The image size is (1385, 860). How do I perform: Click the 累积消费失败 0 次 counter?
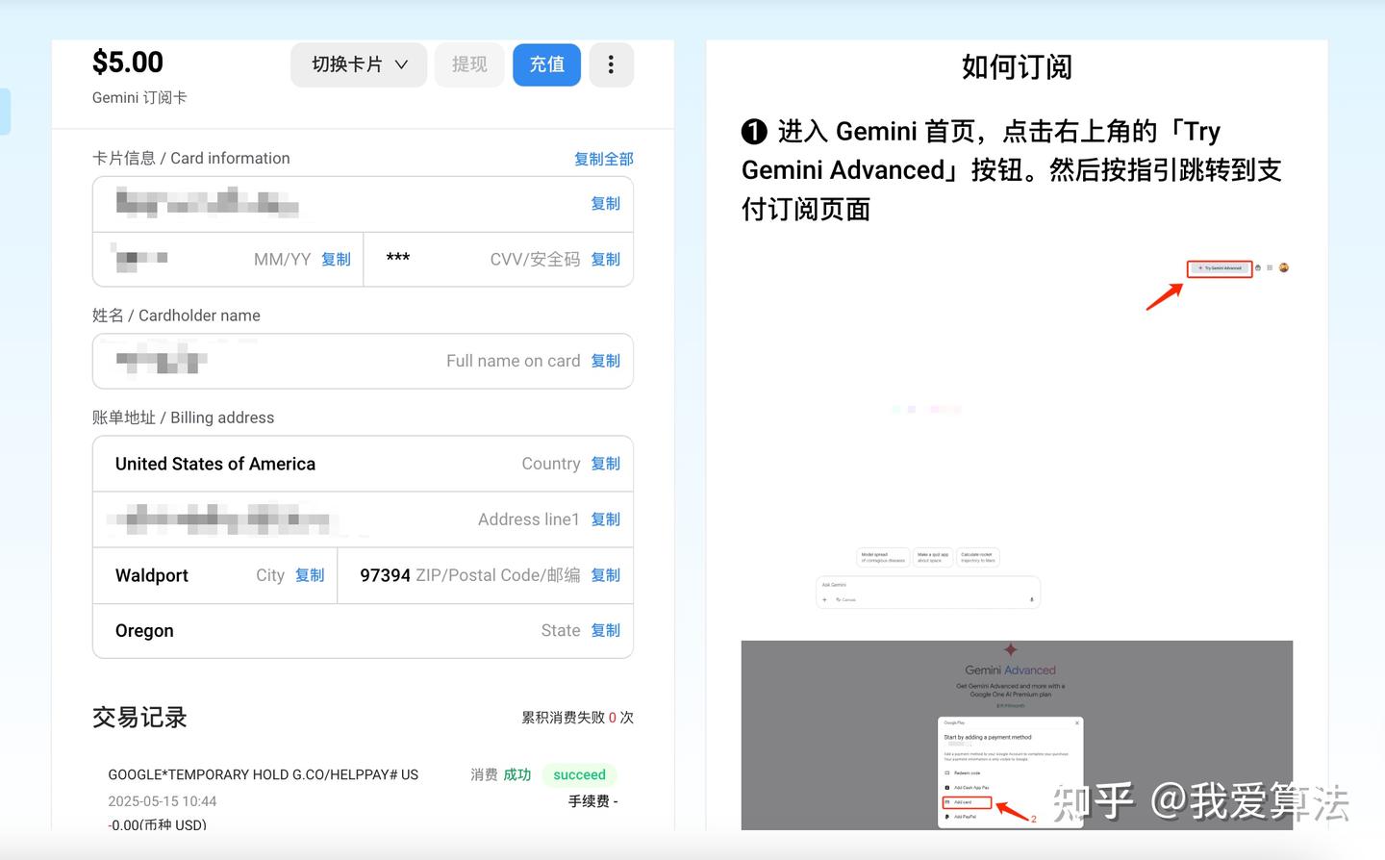pos(577,718)
